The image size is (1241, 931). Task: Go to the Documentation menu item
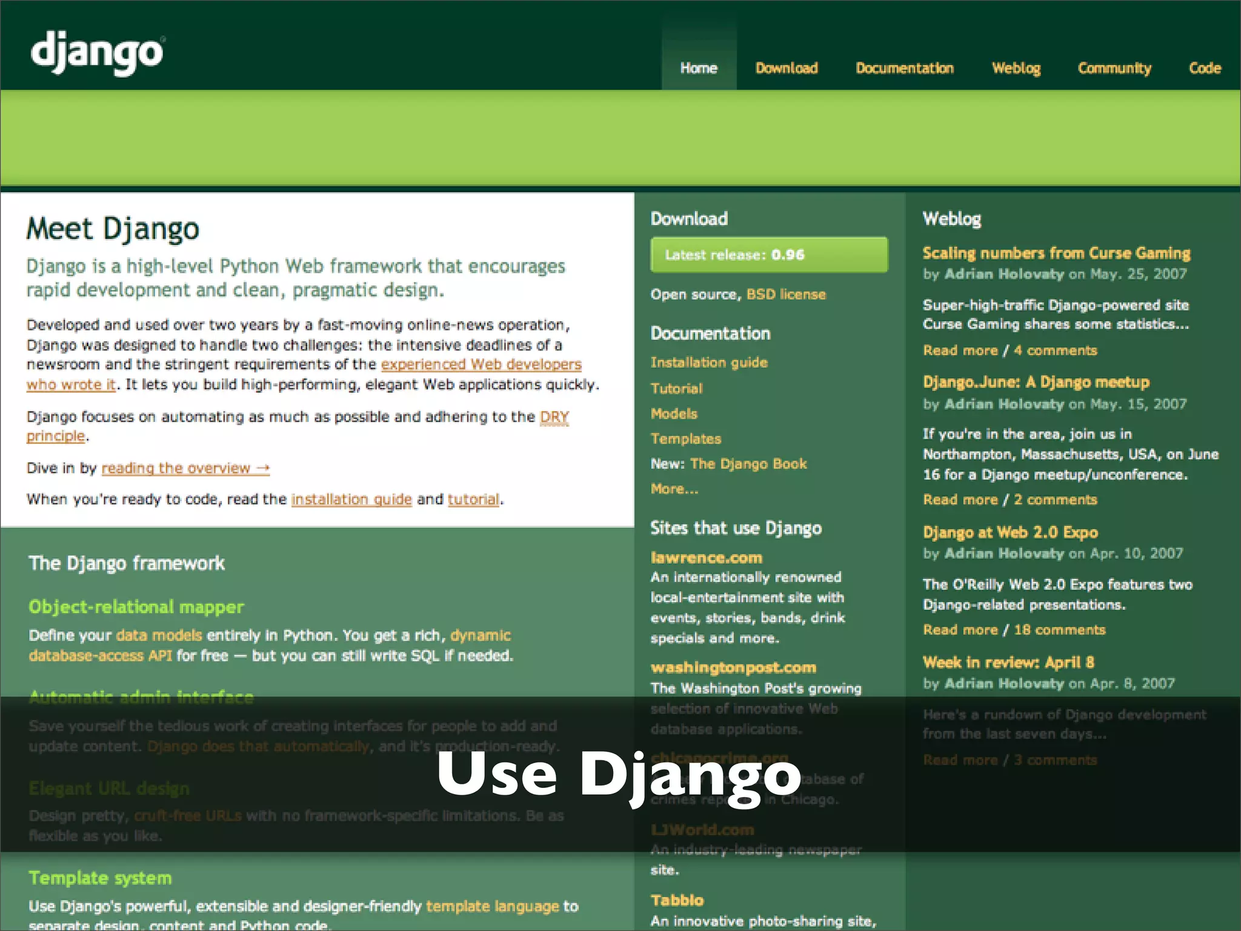904,68
